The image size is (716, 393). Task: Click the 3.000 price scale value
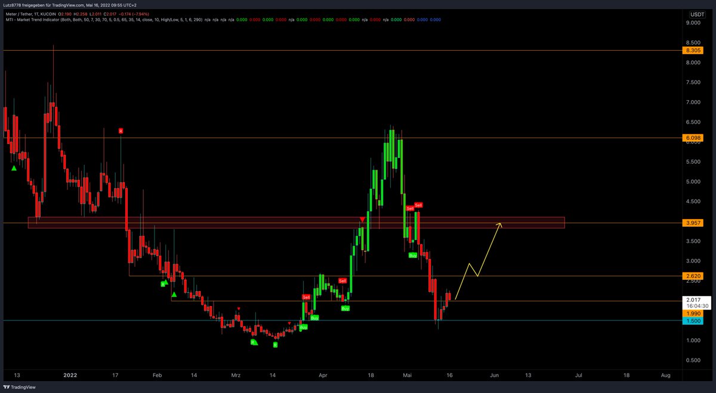[x=693, y=261]
